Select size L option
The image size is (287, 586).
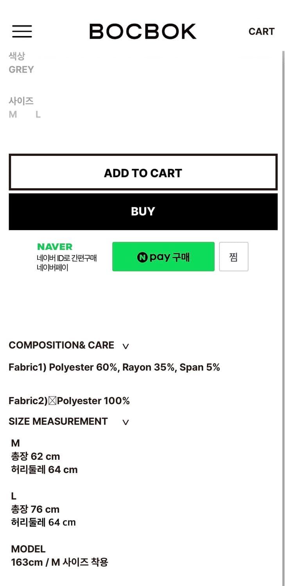38,114
